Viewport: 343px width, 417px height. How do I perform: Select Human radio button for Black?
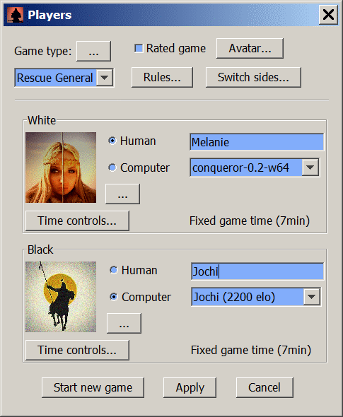pos(114,270)
